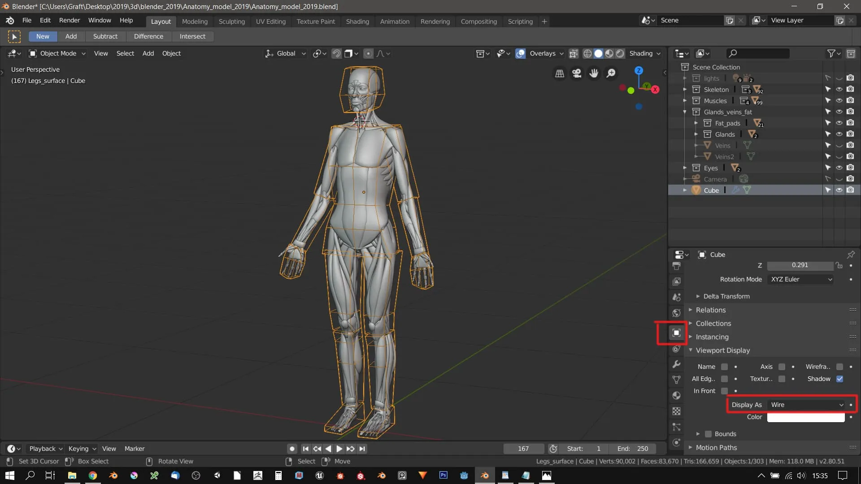Open the Render Properties tab

point(676,266)
